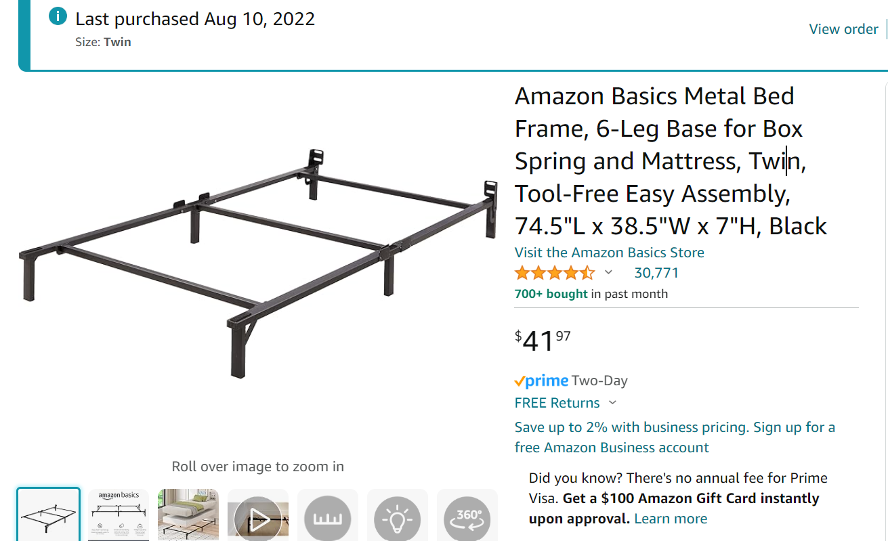Viewport: 888px width, 541px height.
Task: Open the dimensions ruler icon view
Action: coord(328,519)
